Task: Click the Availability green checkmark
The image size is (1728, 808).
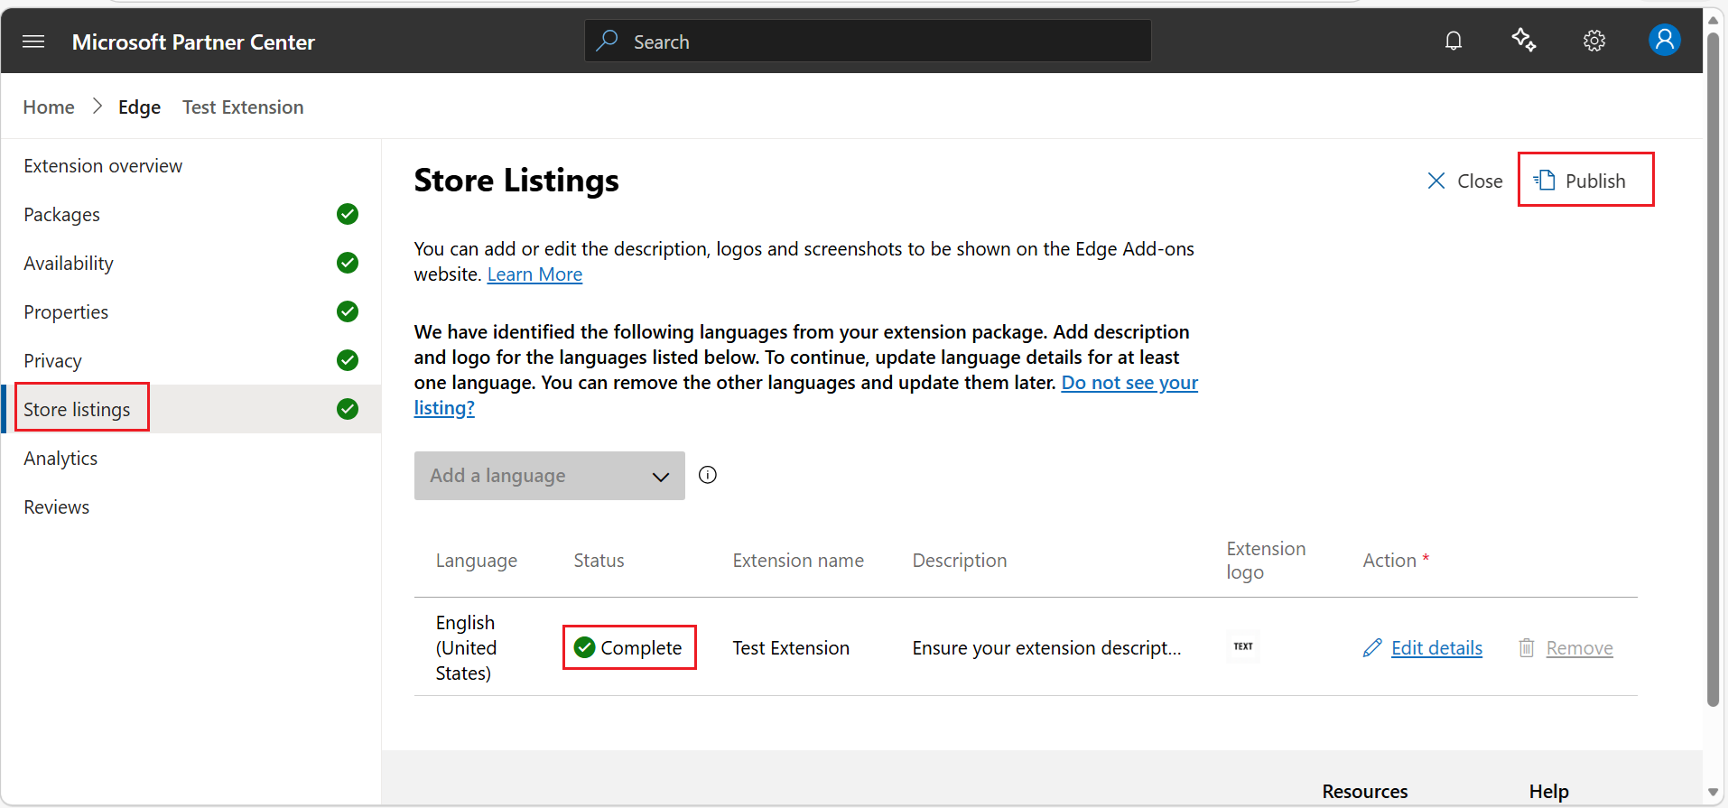Action: (x=348, y=263)
